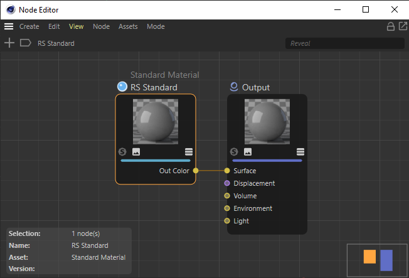Toggle preview image icon on RS Standard node
The height and width of the screenshot is (278, 409).
coord(136,152)
